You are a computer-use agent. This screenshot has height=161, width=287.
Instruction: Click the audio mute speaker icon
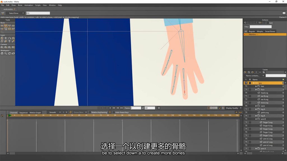(x=159, y=108)
